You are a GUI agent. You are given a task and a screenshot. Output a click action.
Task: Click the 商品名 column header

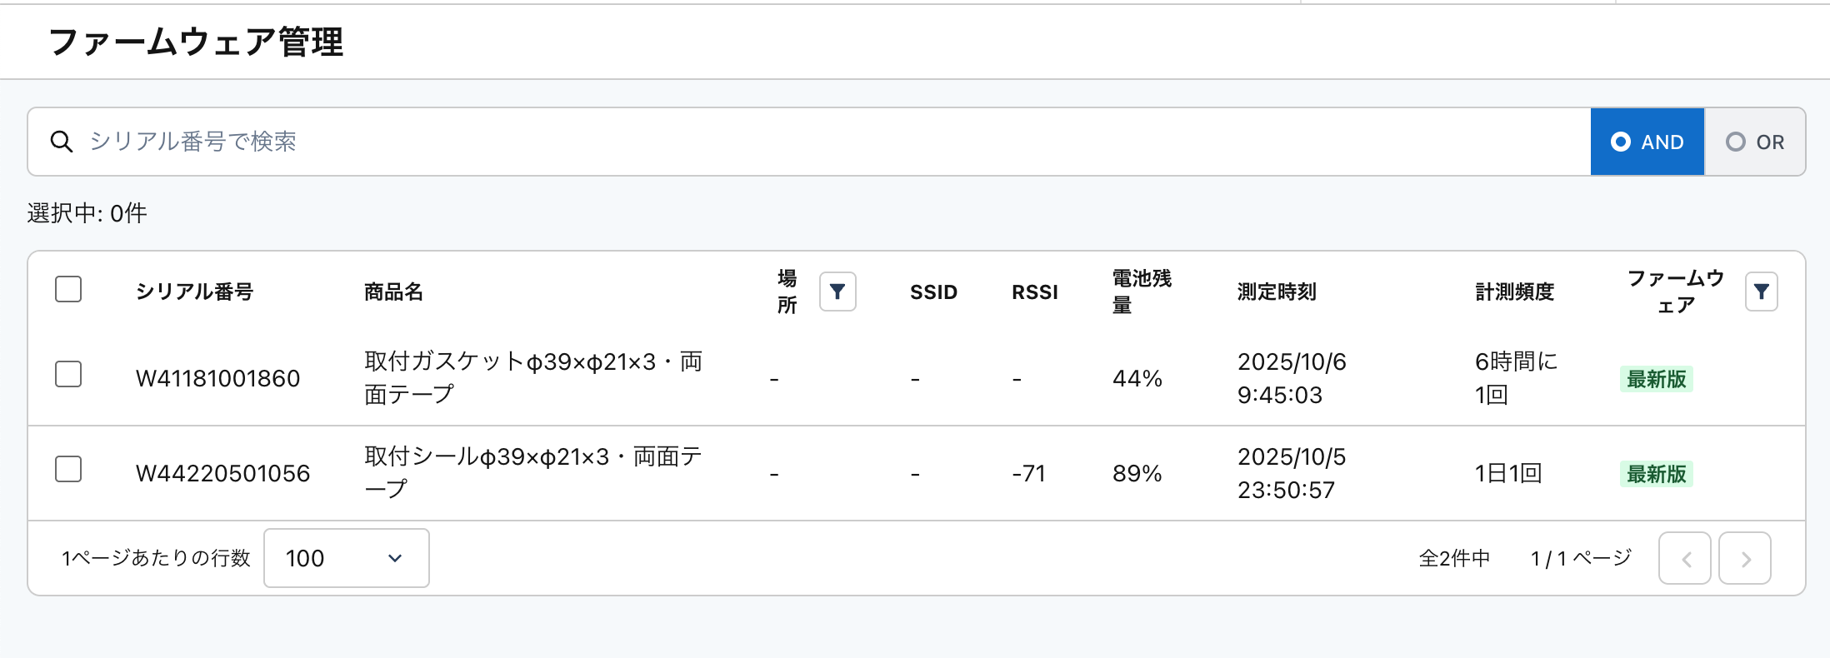(x=393, y=292)
